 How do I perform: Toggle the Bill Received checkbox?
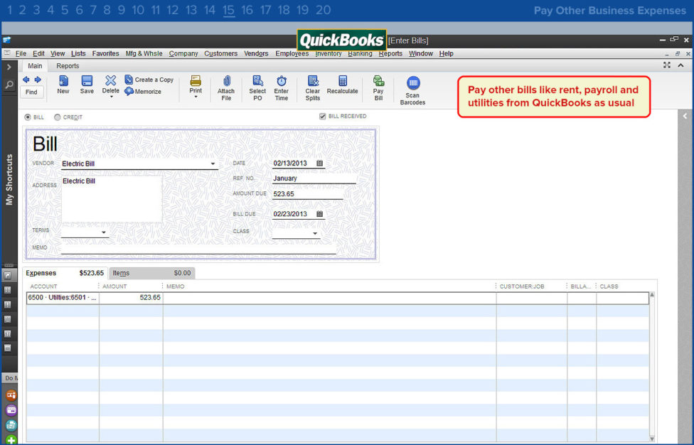pyautogui.click(x=323, y=117)
